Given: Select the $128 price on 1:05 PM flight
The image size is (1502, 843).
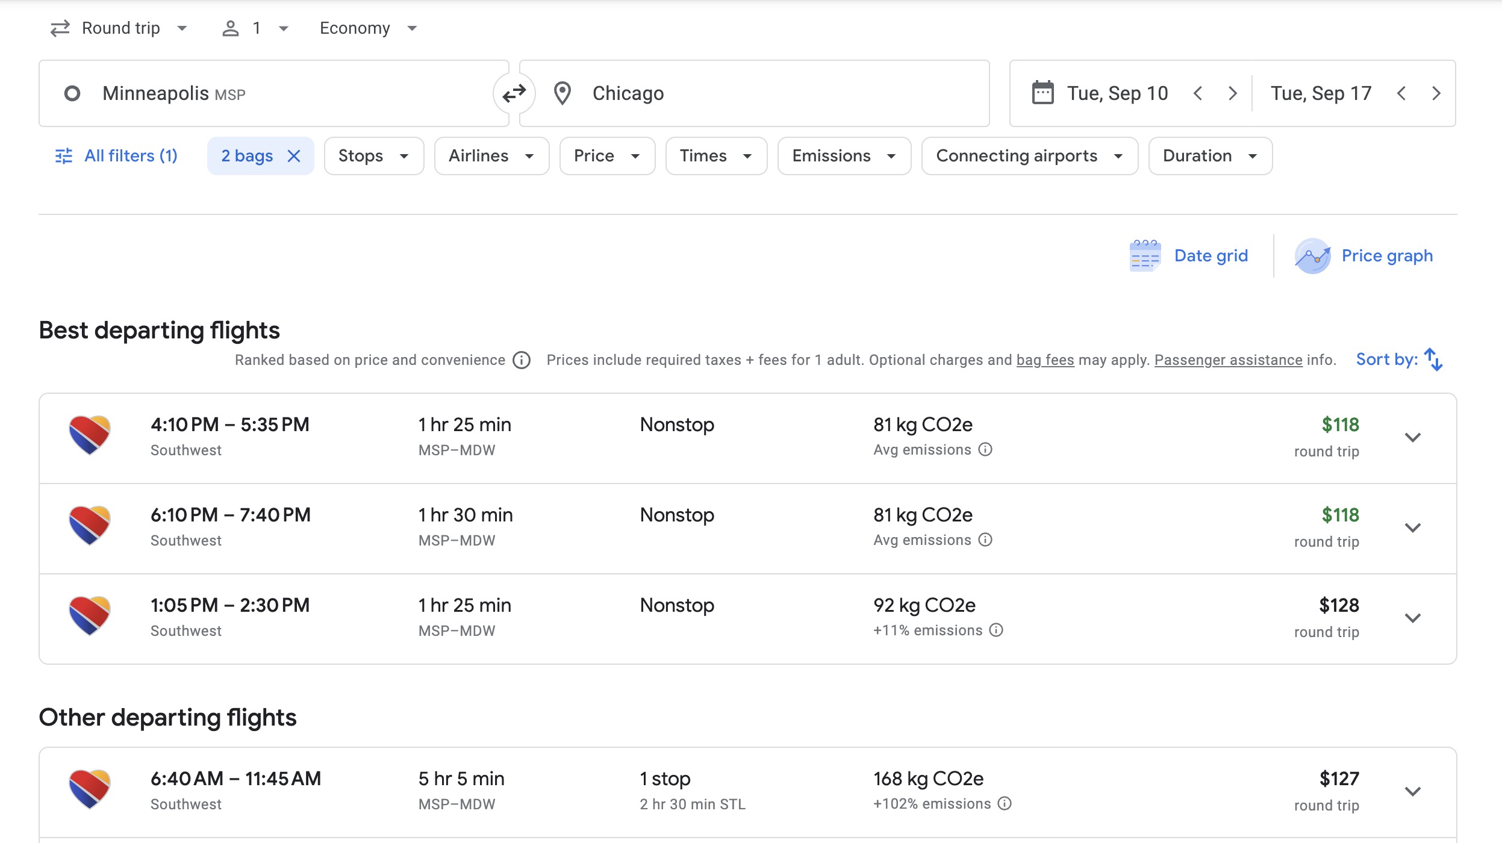Looking at the screenshot, I should [1339, 605].
